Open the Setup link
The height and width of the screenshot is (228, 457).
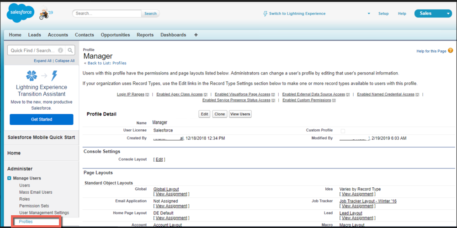coord(383,14)
